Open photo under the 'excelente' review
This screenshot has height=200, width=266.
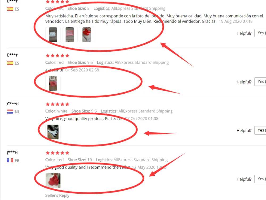[53, 83]
